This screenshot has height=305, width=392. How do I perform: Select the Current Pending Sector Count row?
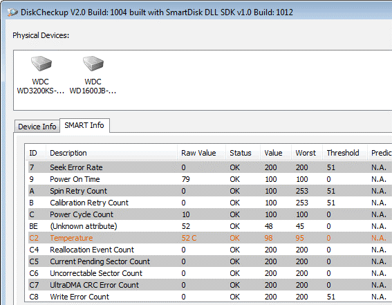click(x=210, y=261)
